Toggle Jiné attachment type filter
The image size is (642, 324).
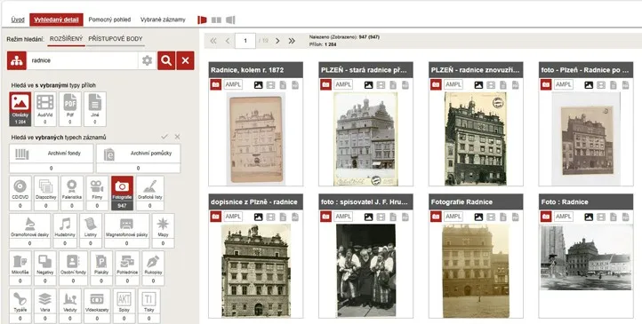(x=95, y=108)
